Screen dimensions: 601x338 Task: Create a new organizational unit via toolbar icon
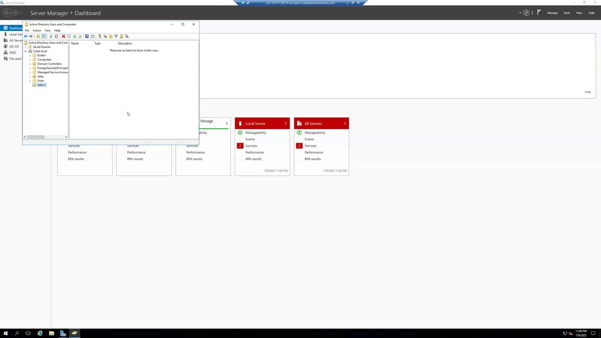click(x=111, y=36)
